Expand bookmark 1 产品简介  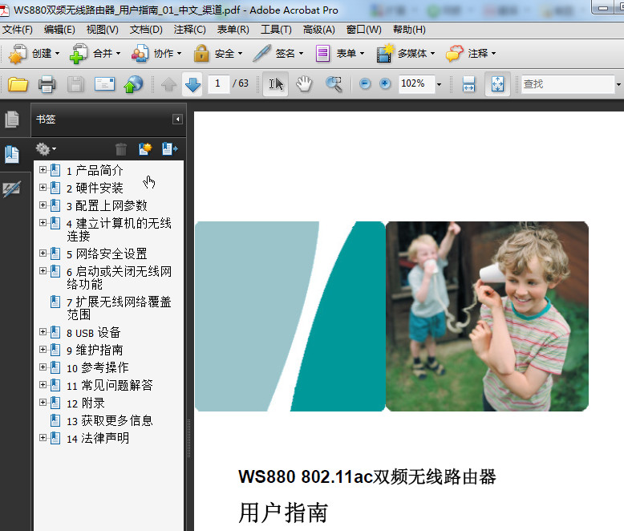pos(43,169)
